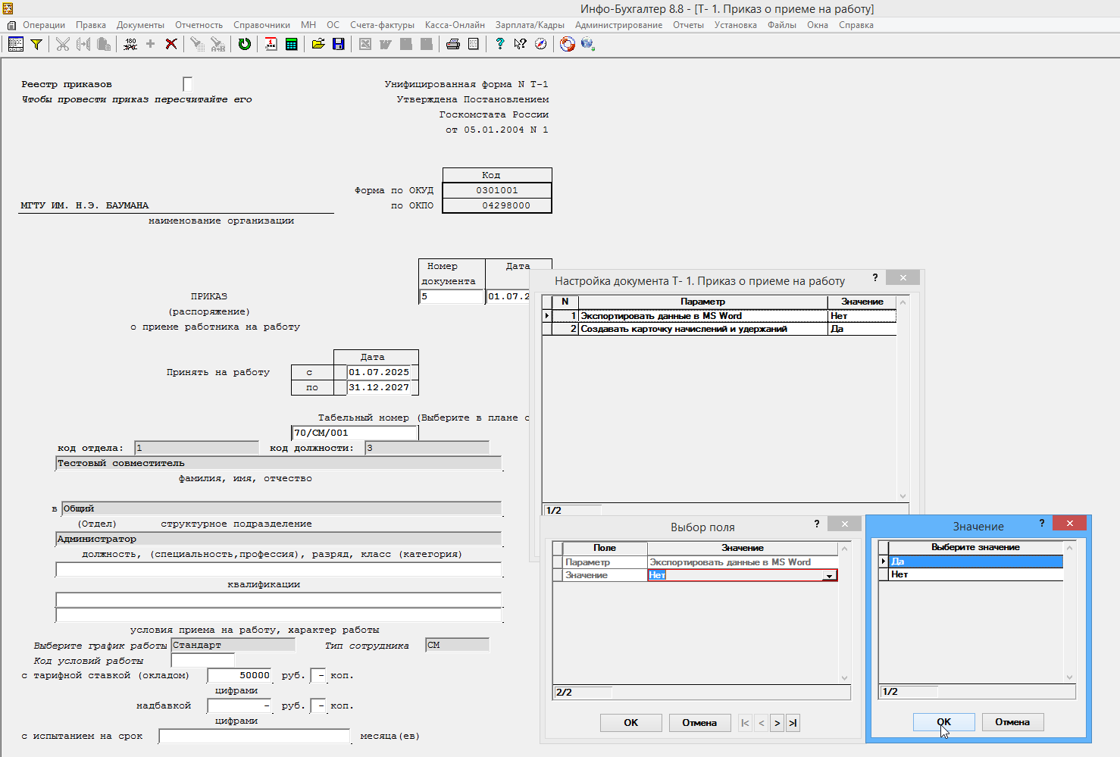Image resolution: width=1120 pixels, height=757 pixels.
Task: Click the red calendar toolbar icon
Action: click(271, 44)
